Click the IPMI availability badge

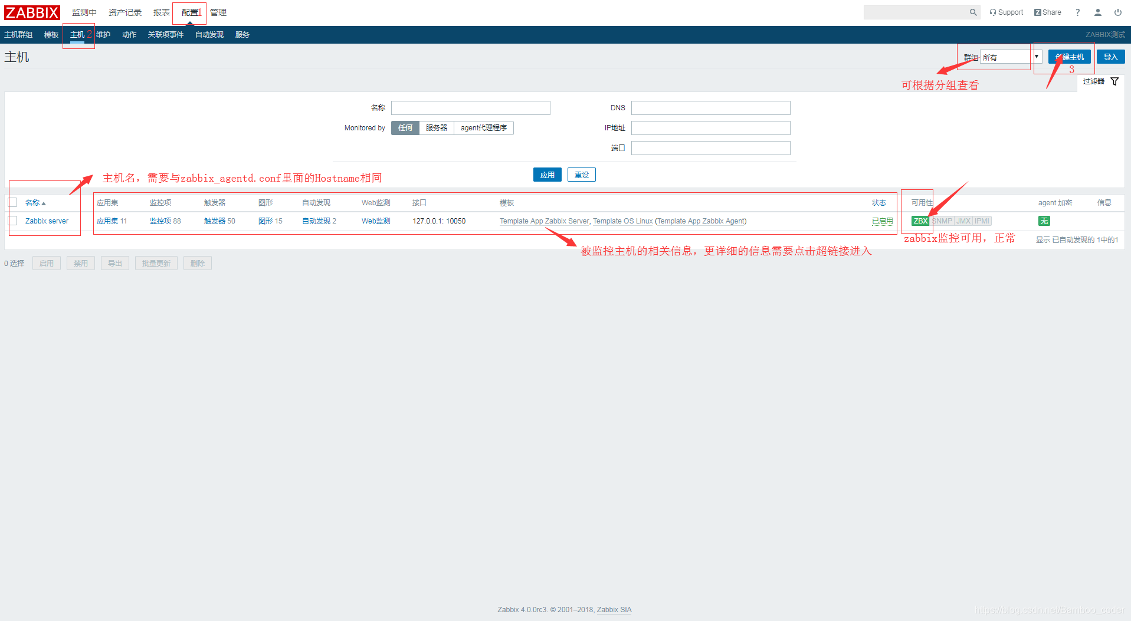coord(982,221)
